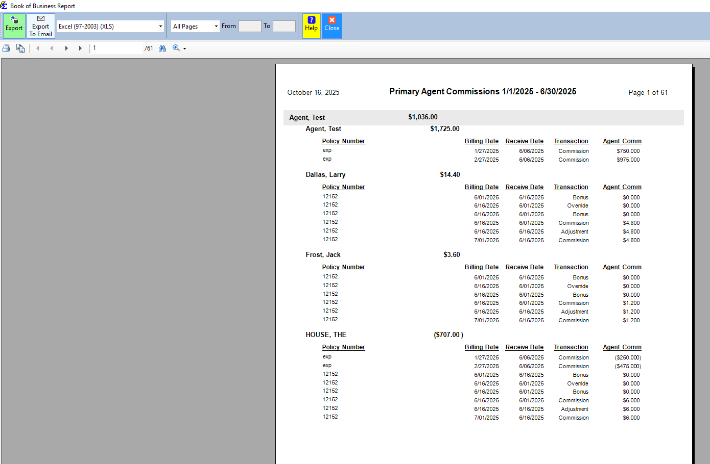The height and width of the screenshot is (464, 710).
Task: Expand the zoom level dropdown arrow
Action: coord(183,48)
